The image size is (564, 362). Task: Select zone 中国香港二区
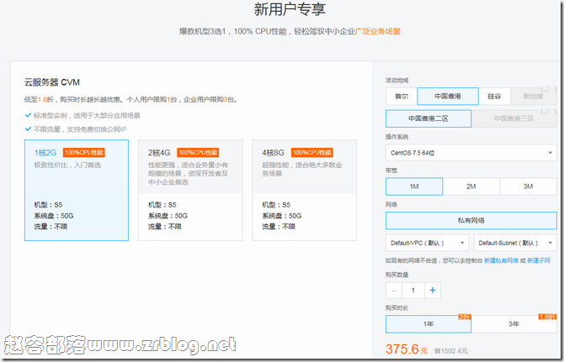pos(428,118)
